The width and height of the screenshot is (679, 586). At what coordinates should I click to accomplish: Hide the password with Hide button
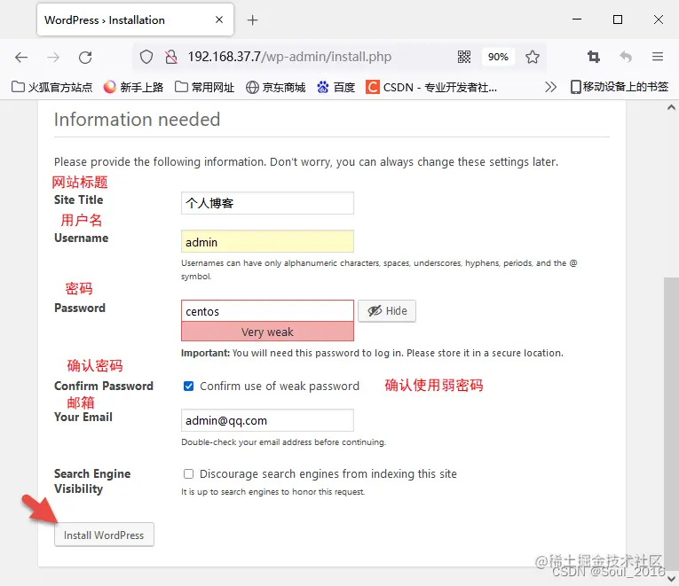click(x=387, y=311)
